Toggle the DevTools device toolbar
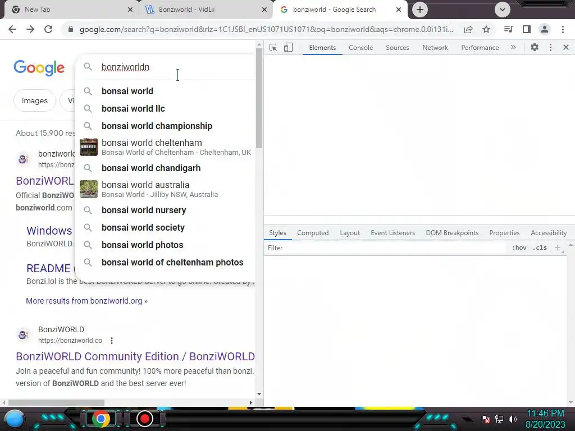 point(288,48)
